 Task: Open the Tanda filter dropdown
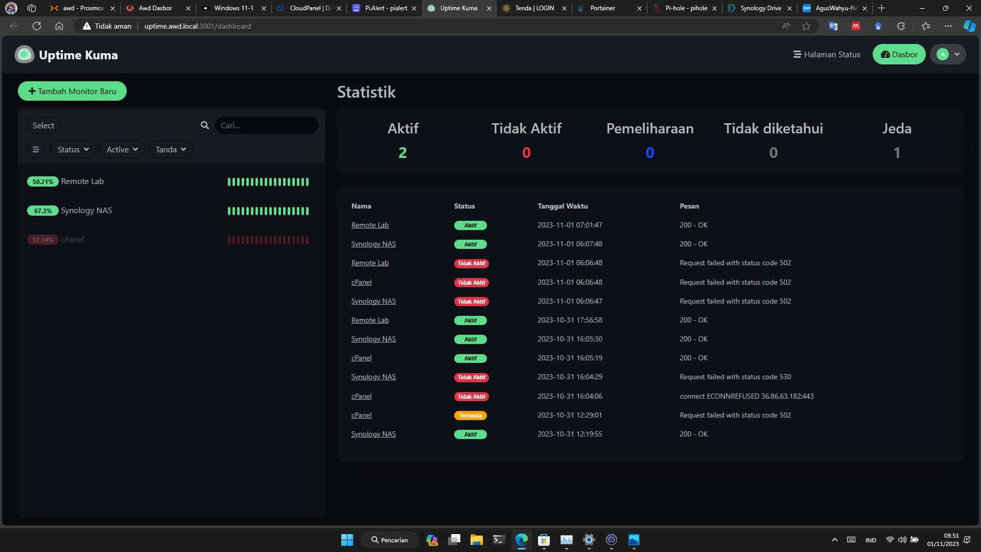171,149
